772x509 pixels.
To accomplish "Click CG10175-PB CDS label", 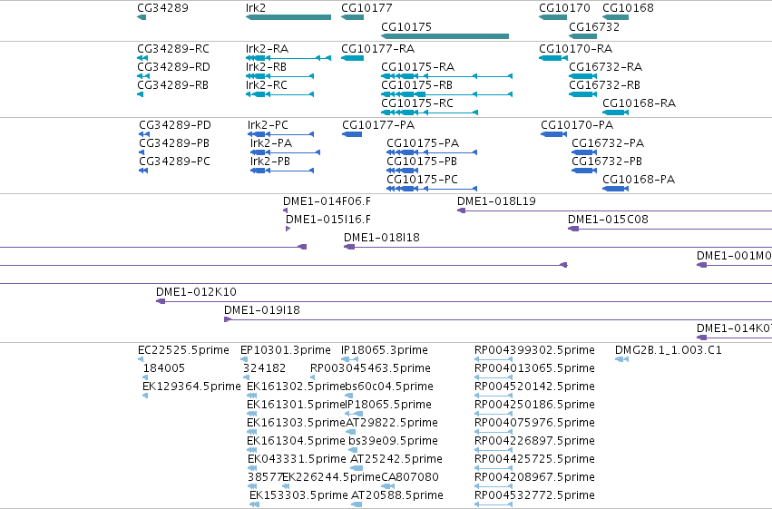I will pyautogui.click(x=422, y=162).
